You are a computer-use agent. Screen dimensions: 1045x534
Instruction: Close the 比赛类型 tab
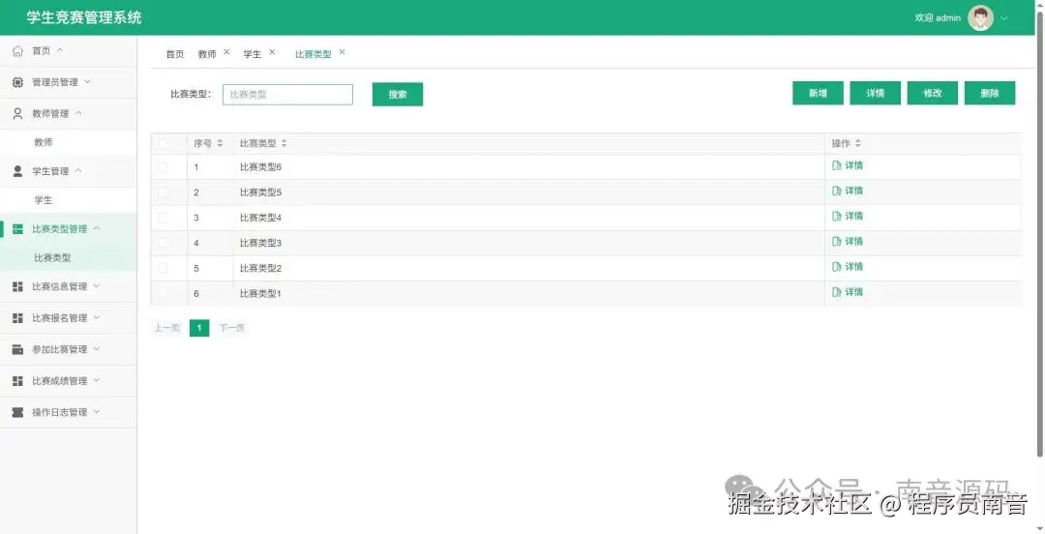pos(342,51)
